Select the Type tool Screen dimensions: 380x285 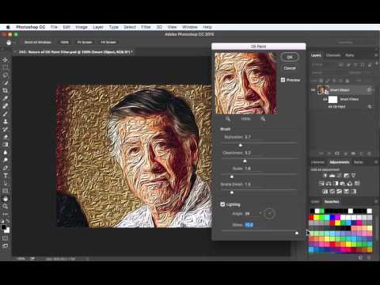(x=6, y=176)
